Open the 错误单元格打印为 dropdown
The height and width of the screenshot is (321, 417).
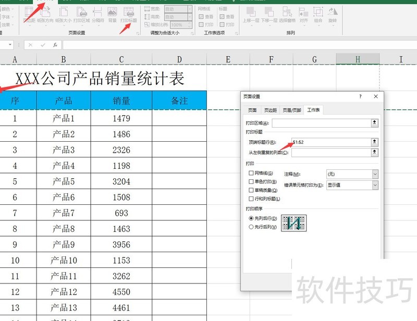coord(375,185)
